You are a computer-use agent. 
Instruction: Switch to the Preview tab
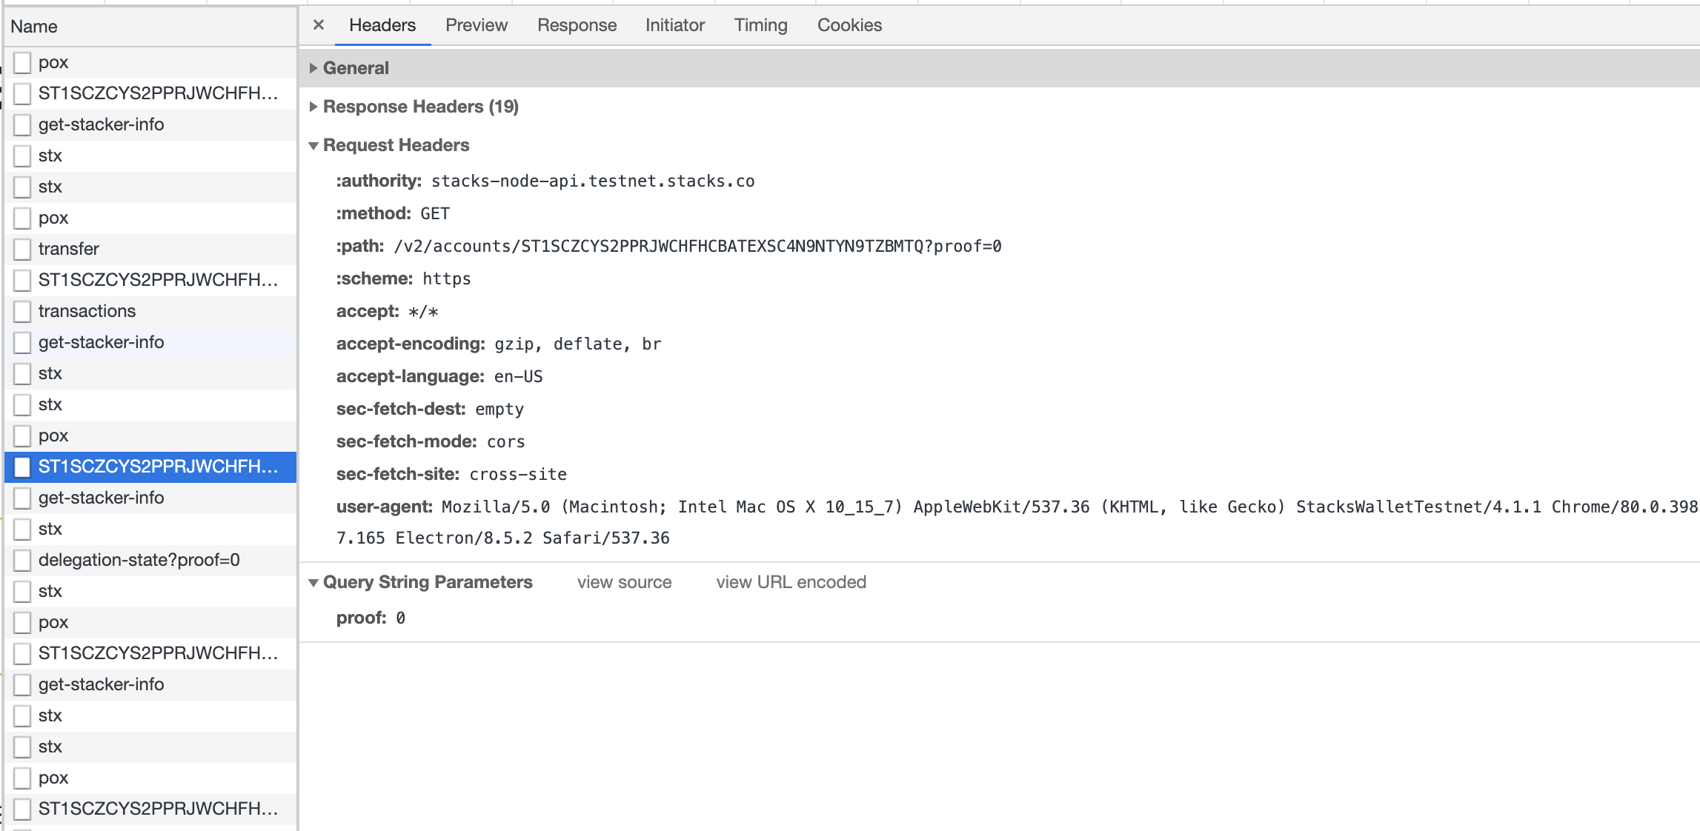tap(476, 24)
